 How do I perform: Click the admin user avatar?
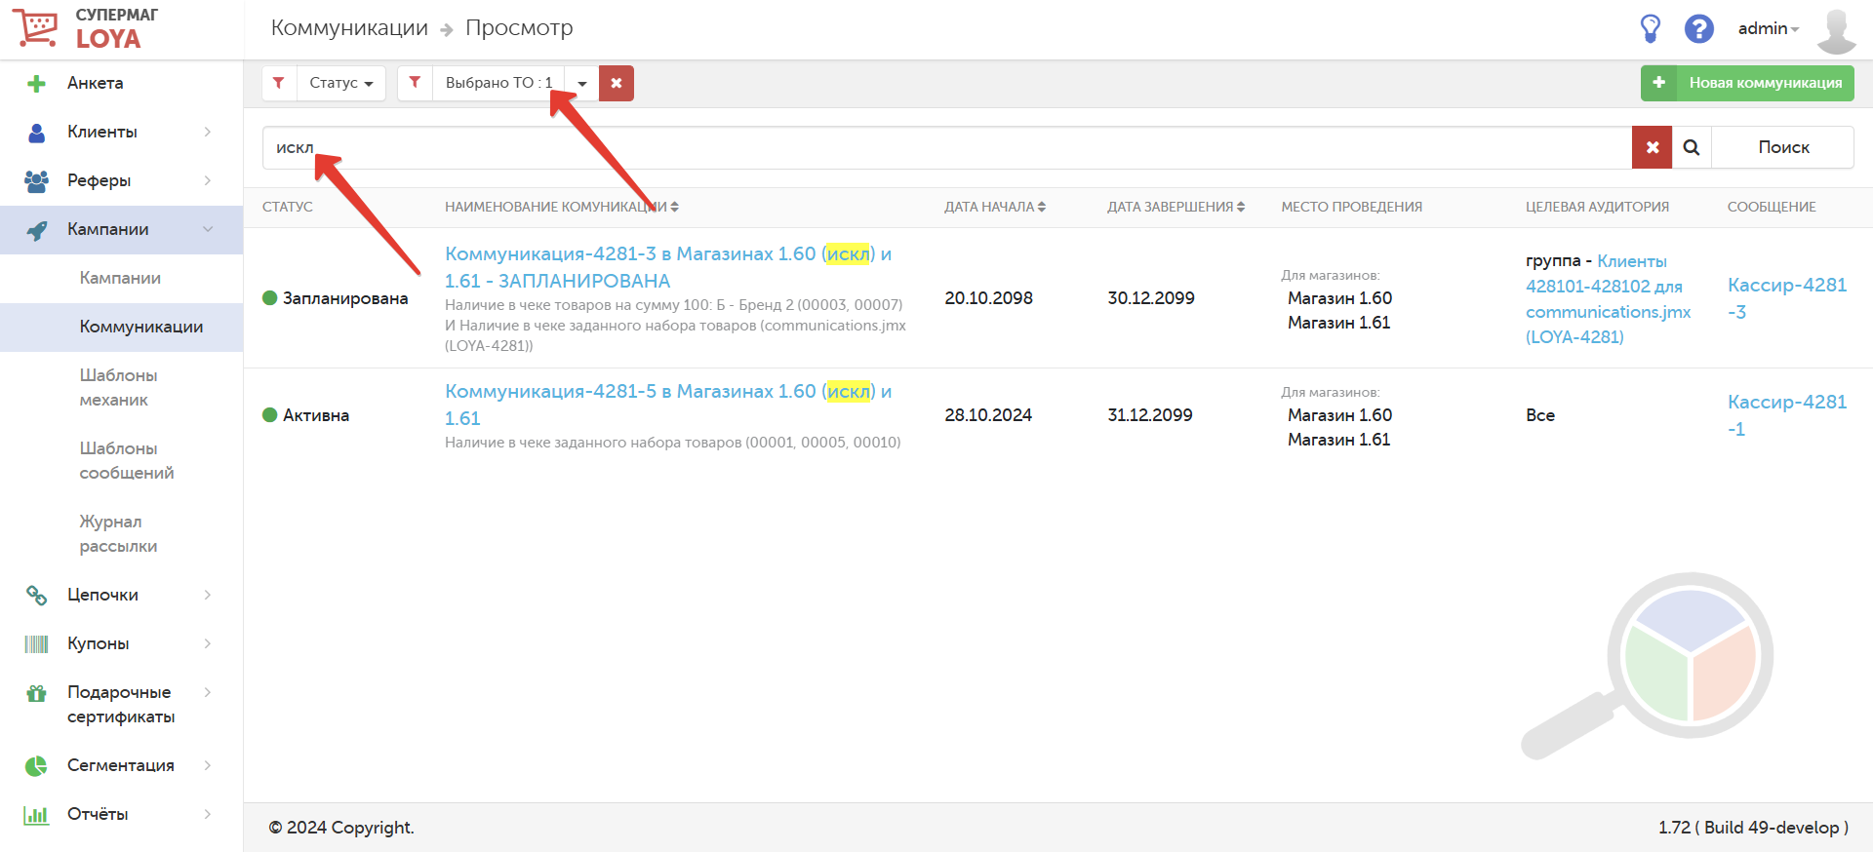point(1836,30)
